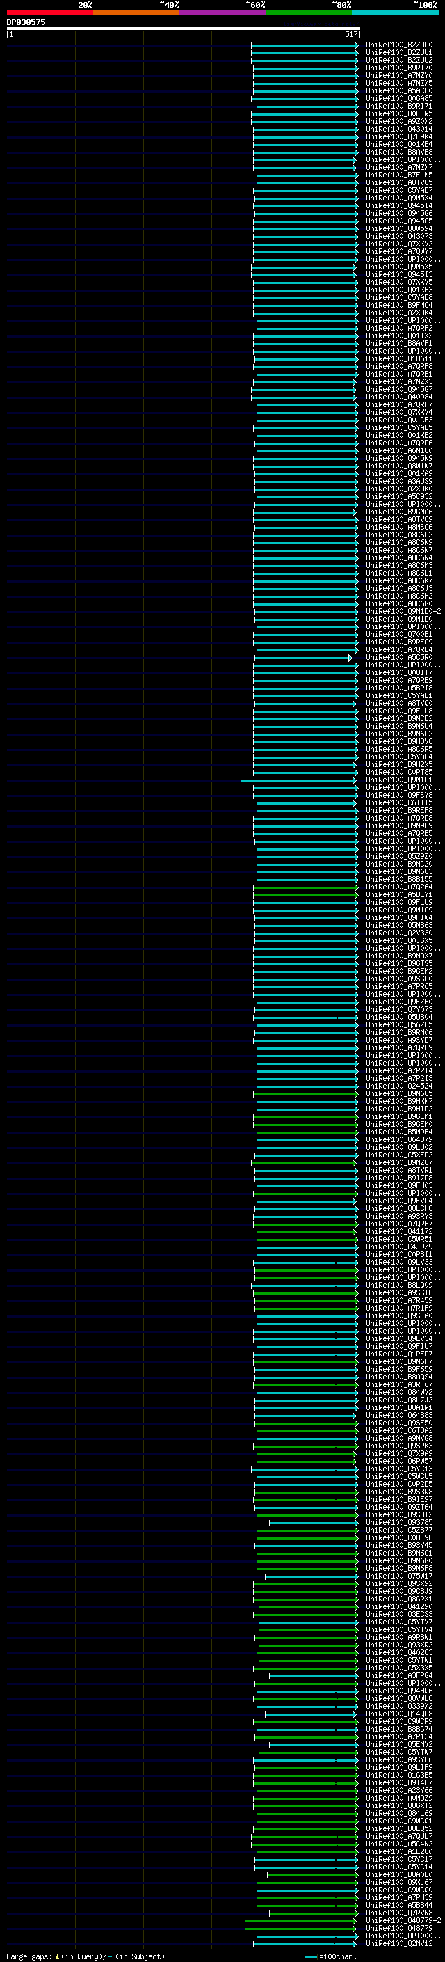Select hit 'UniRef100_Q43073'

tap(398, 236)
